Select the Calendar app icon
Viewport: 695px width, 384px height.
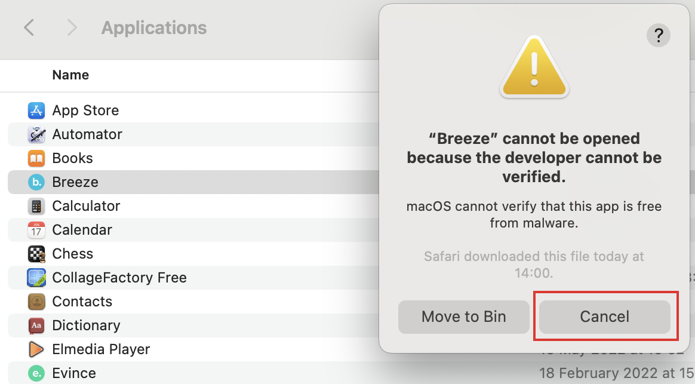coord(37,230)
